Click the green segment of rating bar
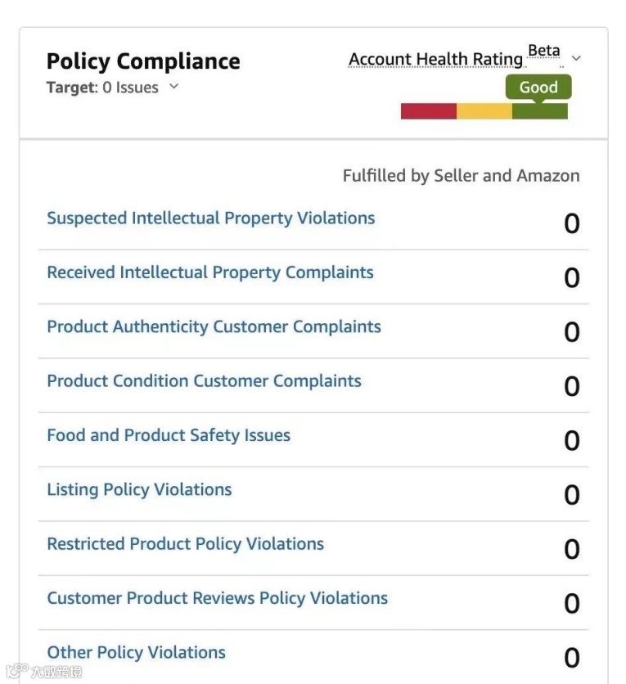Screen dimensions: 626x684 [x=540, y=111]
